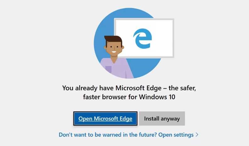Click the white browser window illustration
Image resolution: width=249 pixels, height=146 pixels.
pos(144,38)
